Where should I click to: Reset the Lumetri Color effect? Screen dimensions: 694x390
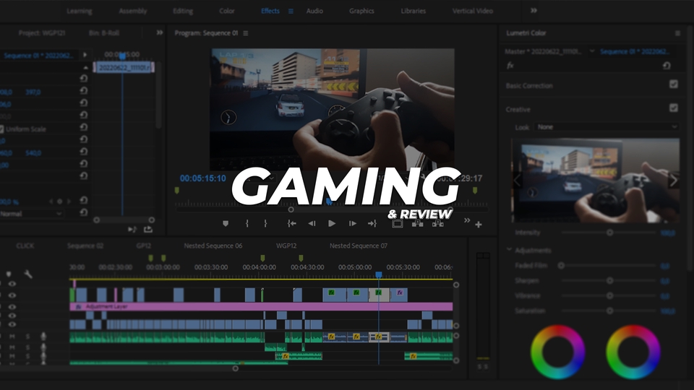tap(667, 66)
